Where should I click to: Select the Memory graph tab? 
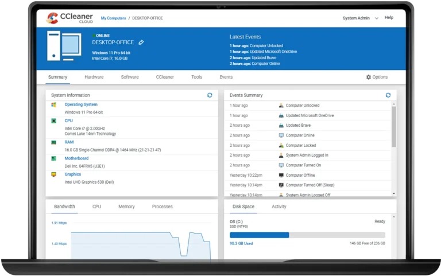pos(126,207)
